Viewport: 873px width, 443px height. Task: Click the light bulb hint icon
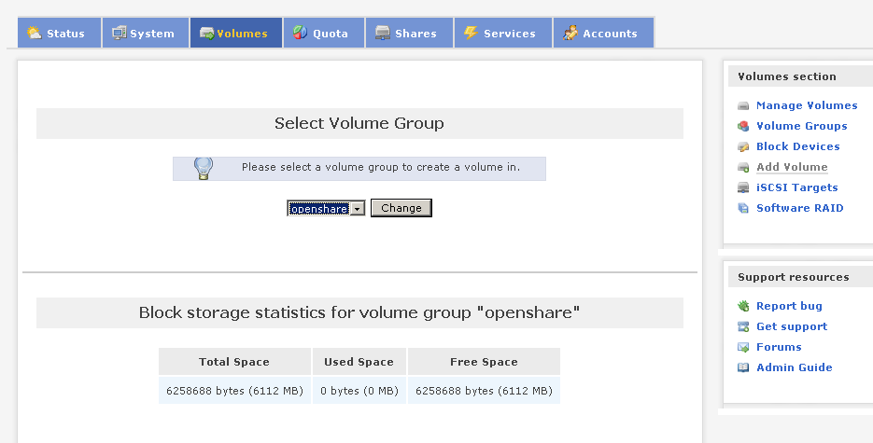tap(204, 168)
